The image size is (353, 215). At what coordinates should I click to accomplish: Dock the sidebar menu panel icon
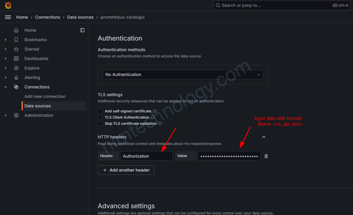(x=82, y=30)
